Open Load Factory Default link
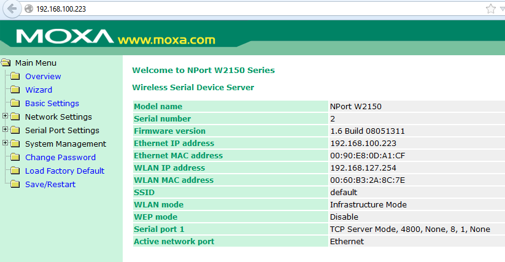The width and height of the screenshot is (505, 262). pos(64,171)
